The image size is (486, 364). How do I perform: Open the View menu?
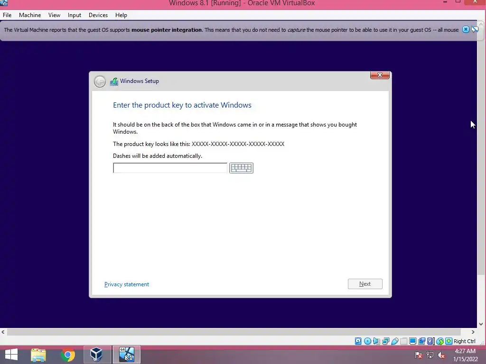tap(54, 15)
